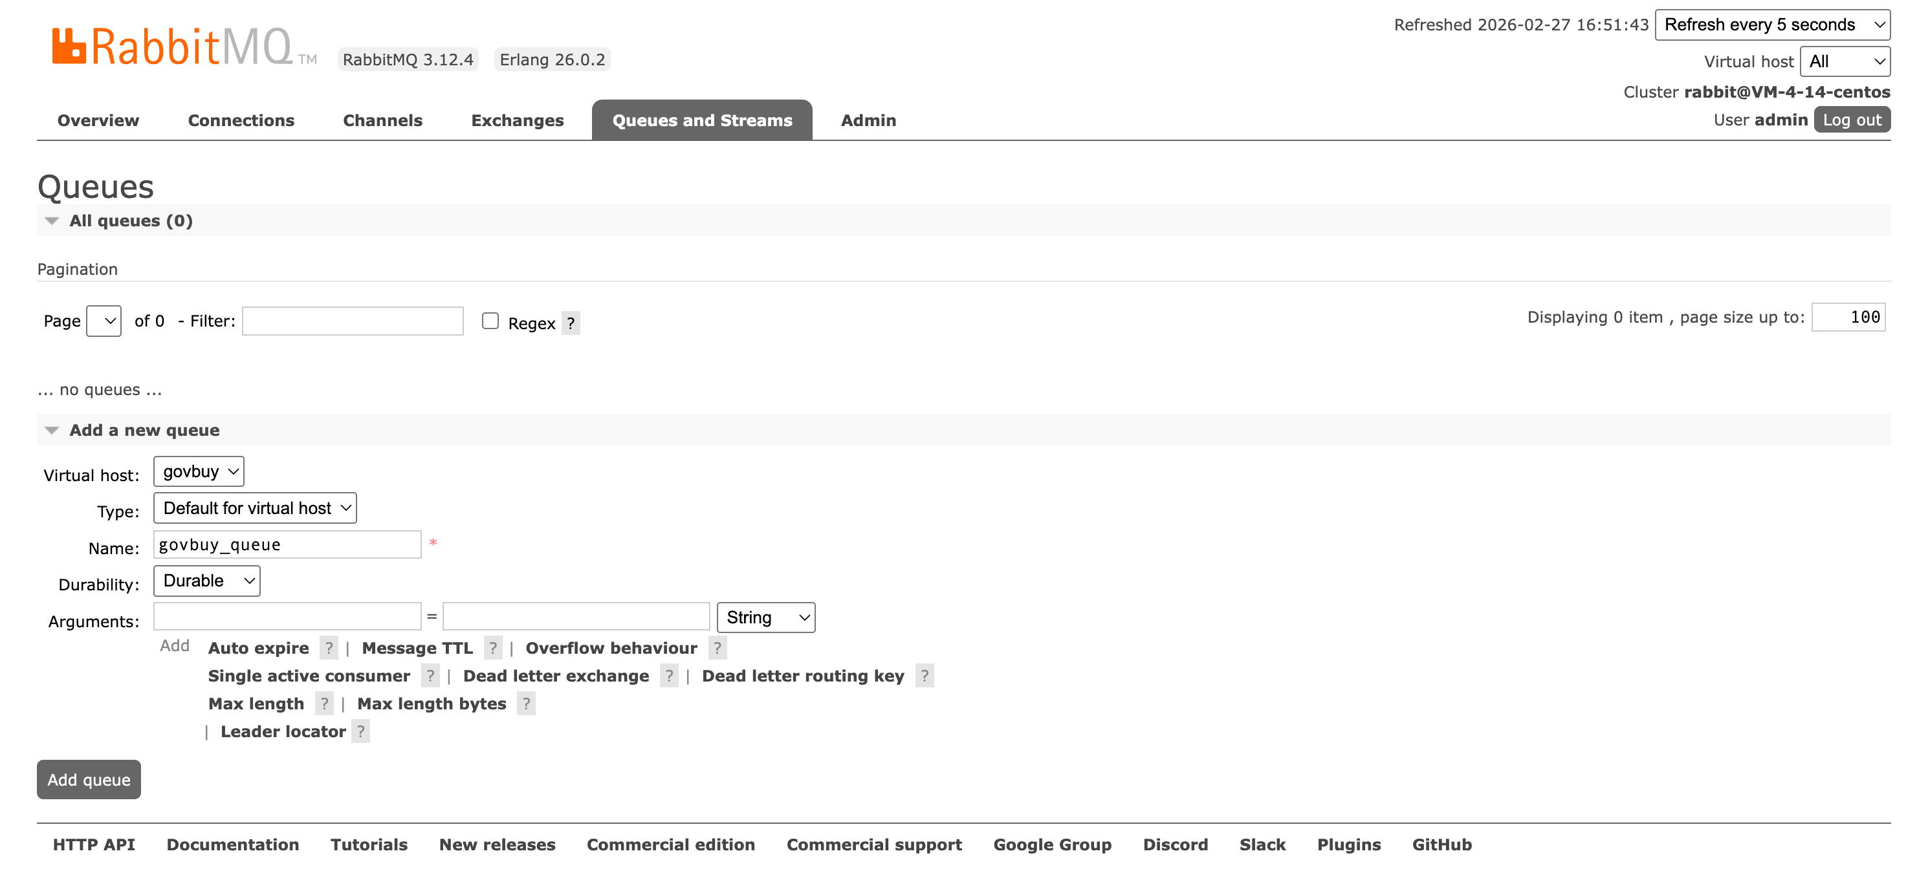Enable the Regex filter checkbox
This screenshot has width=1928, height=882.
pos(490,321)
